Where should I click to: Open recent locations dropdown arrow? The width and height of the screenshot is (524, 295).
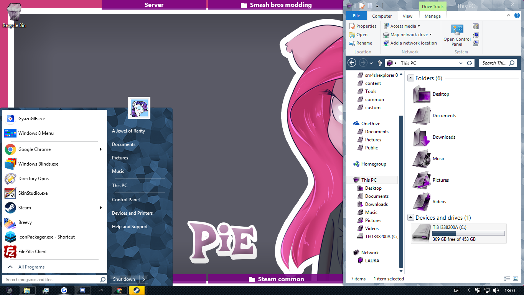pos(372,63)
